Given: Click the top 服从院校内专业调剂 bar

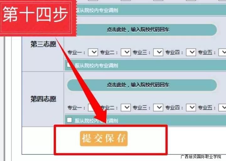Looking at the screenshot, I should 151,10.
